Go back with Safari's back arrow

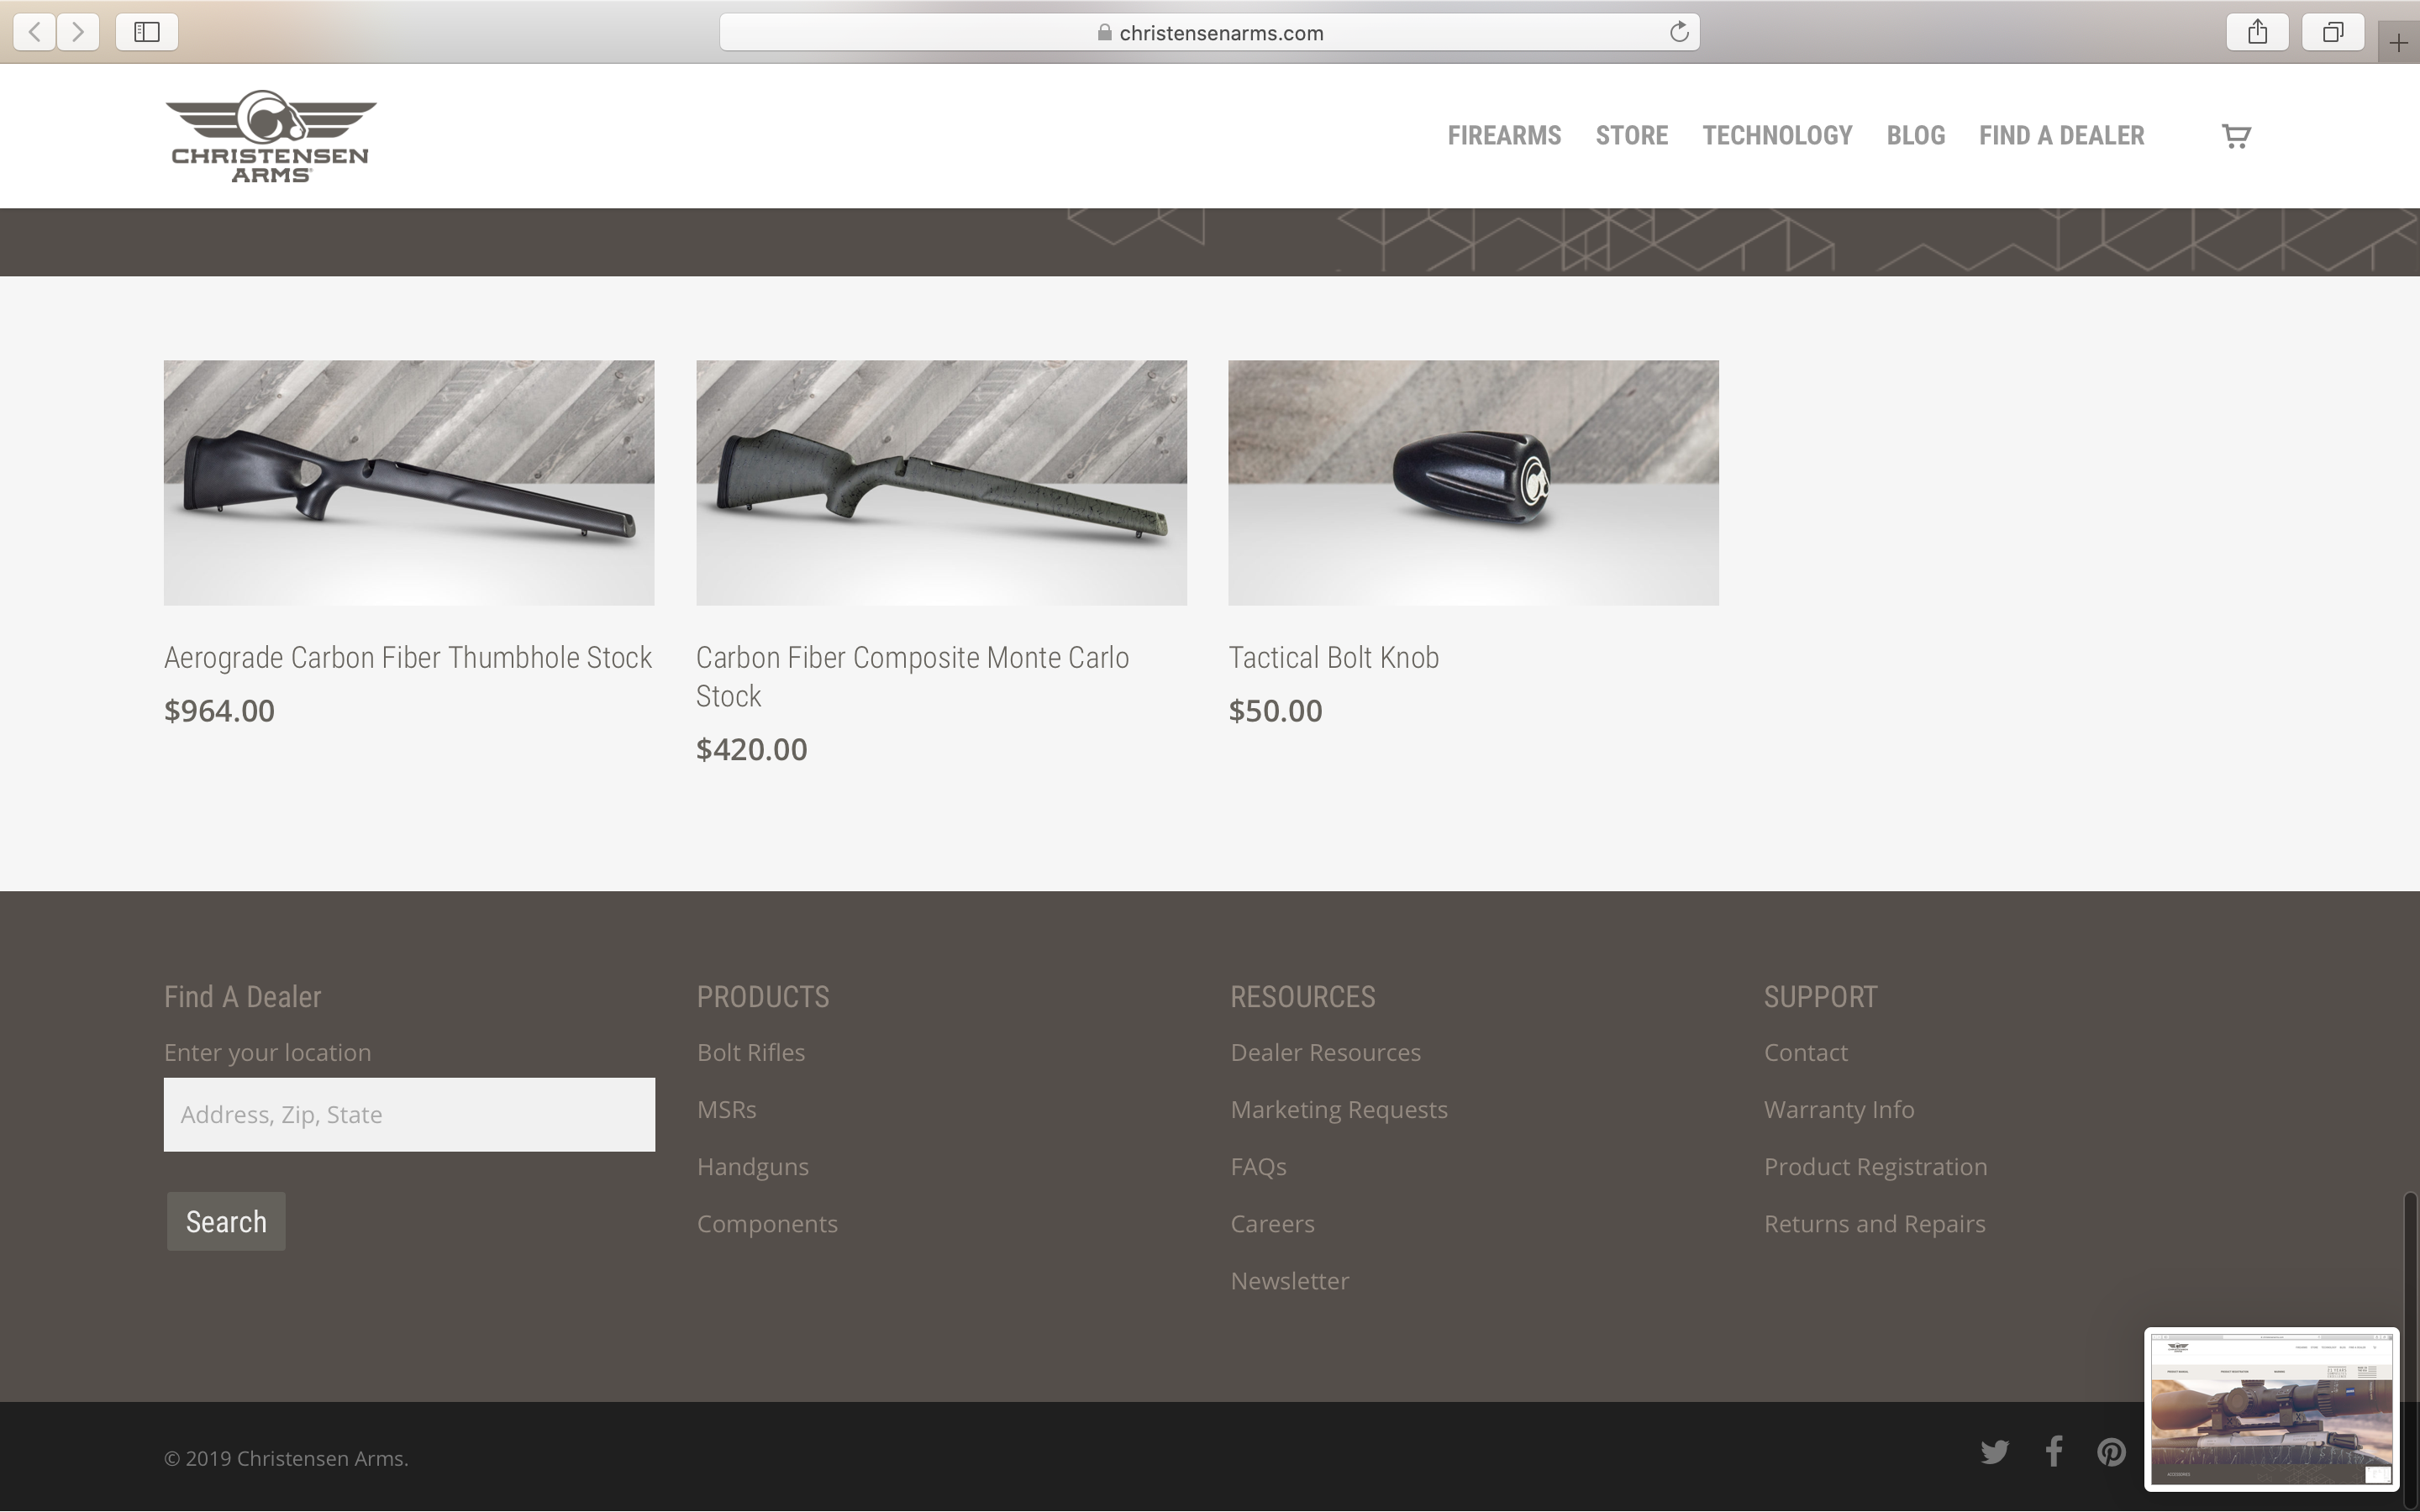point(35,32)
